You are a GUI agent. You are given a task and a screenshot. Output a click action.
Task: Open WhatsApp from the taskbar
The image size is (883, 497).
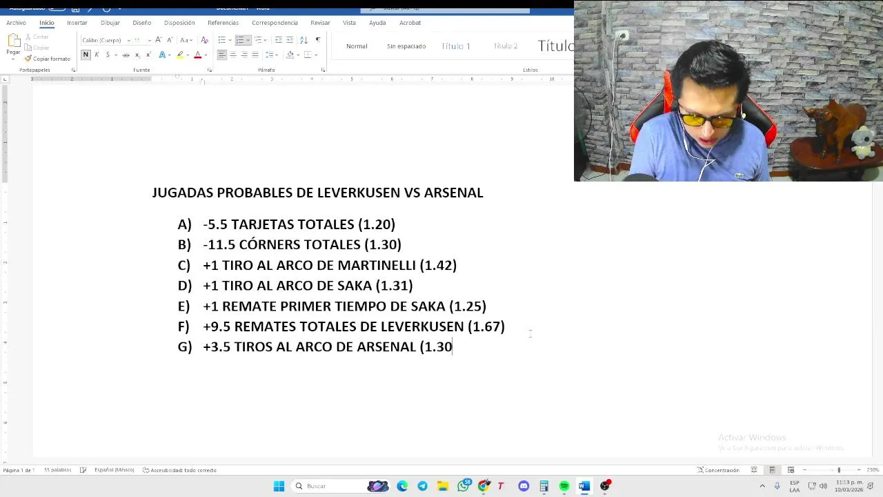tap(464, 486)
